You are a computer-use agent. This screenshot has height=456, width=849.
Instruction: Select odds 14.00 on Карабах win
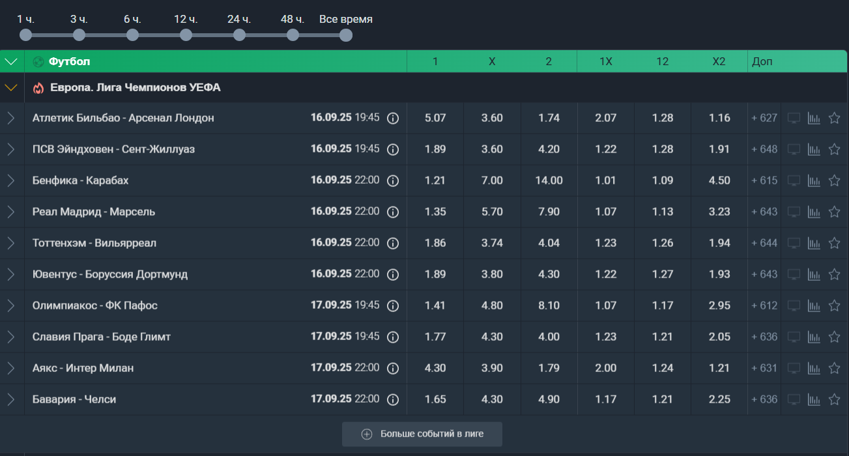coord(549,180)
